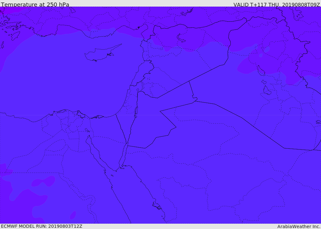Click the 'ECMWF MODEL RUN: 20190803T12Z' footer text

tap(42, 226)
